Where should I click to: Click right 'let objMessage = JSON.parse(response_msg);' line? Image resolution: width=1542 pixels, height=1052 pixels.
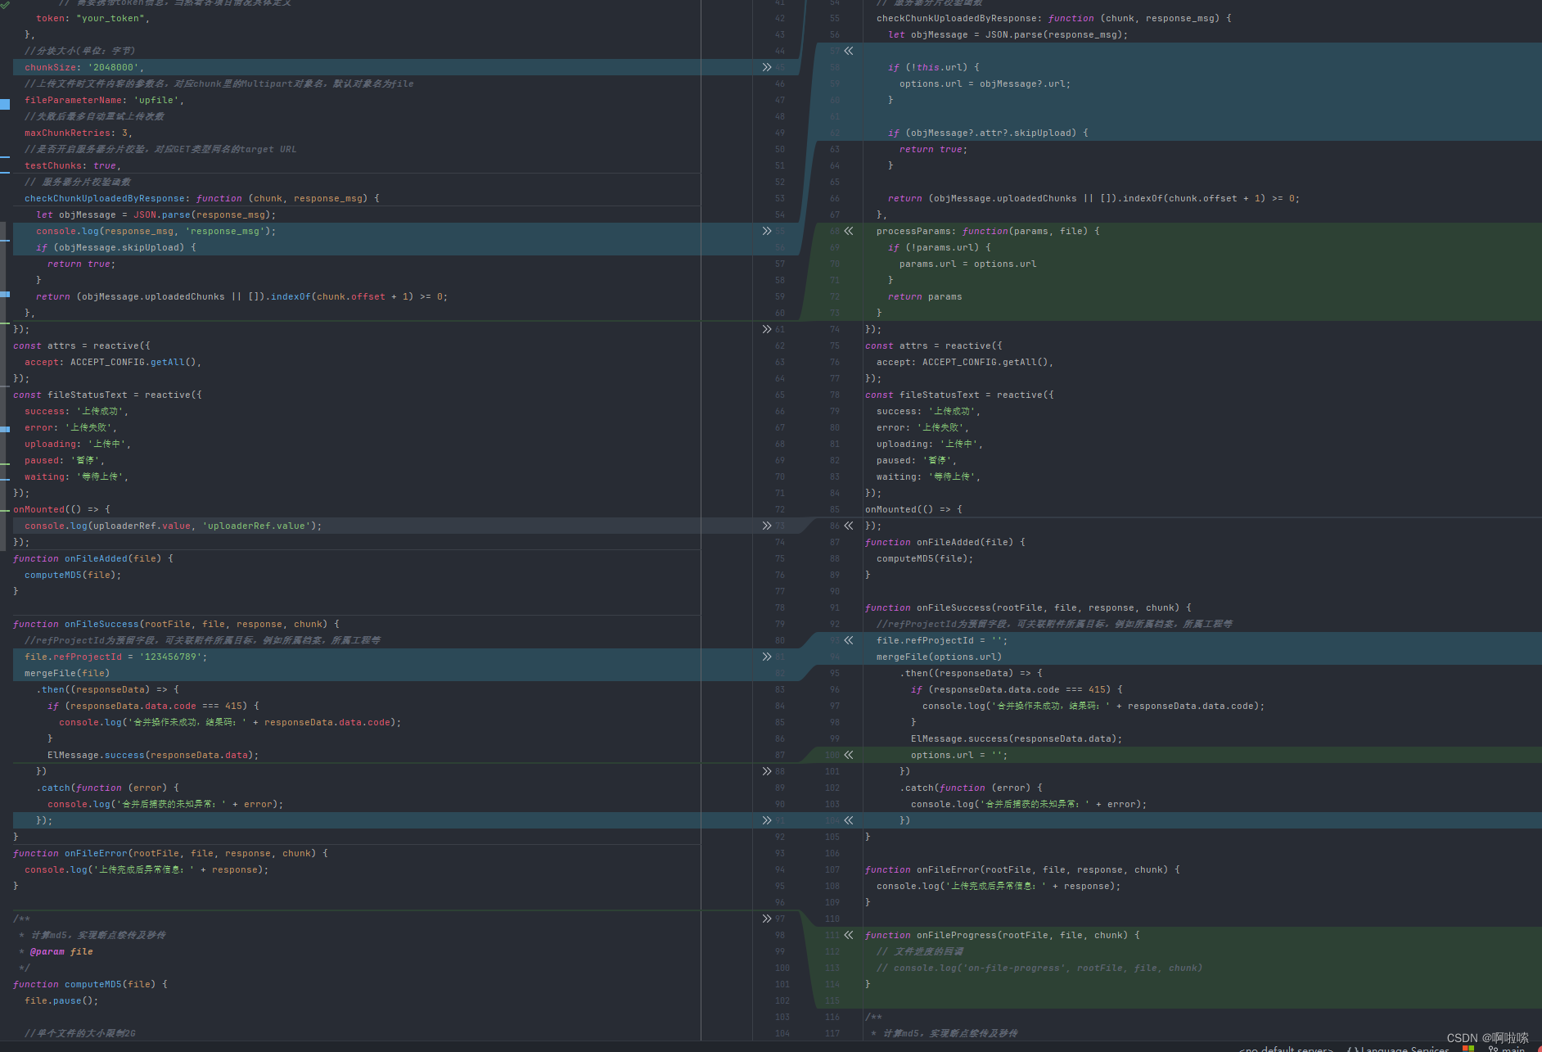pyautogui.click(x=1008, y=34)
